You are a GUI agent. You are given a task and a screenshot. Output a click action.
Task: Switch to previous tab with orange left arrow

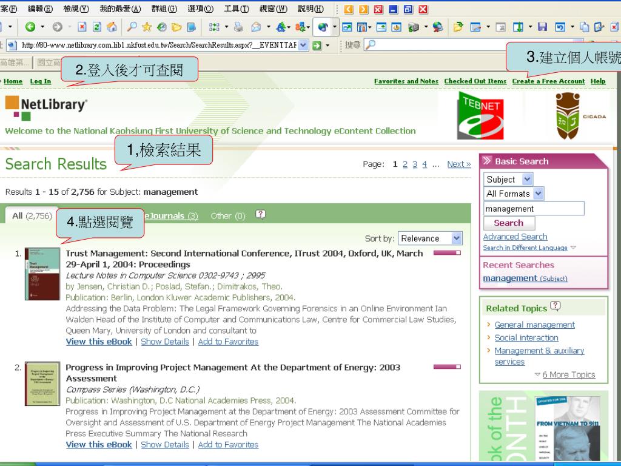(349, 9)
